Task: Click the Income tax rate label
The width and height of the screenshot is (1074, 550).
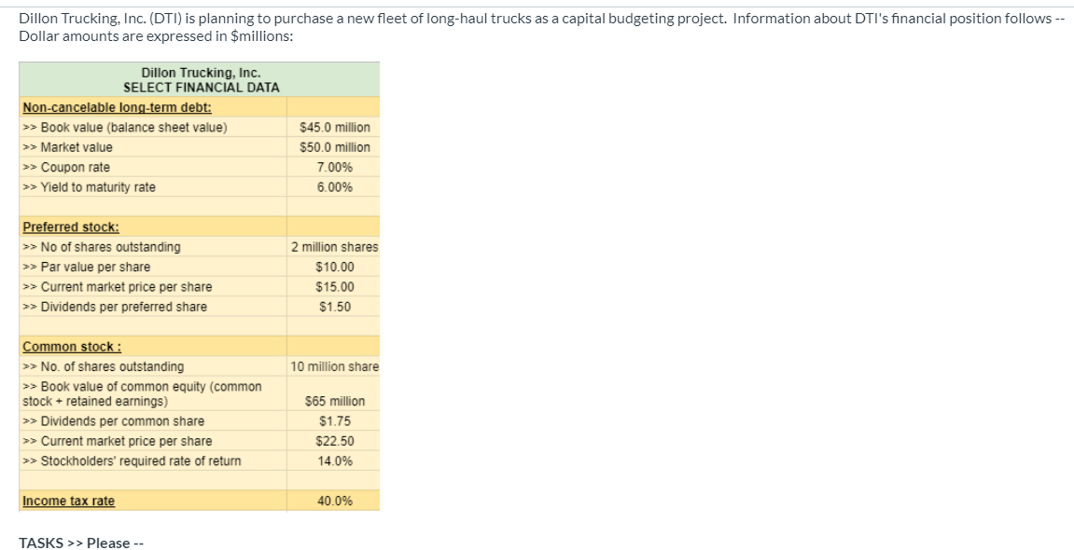Action: click(68, 502)
